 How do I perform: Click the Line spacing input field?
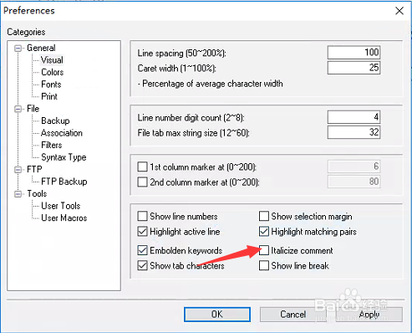click(354, 53)
